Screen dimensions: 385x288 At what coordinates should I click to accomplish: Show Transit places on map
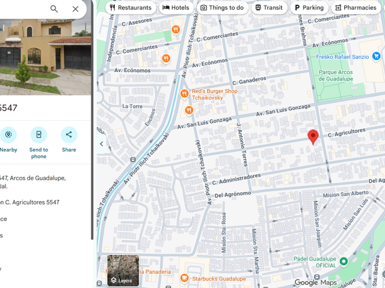(x=269, y=8)
